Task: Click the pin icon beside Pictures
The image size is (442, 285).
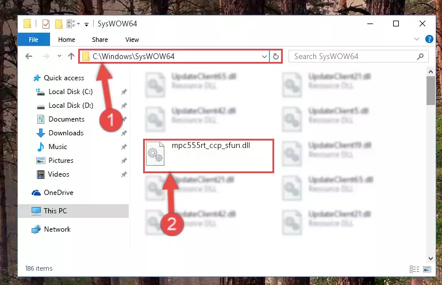Action: [x=124, y=161]
